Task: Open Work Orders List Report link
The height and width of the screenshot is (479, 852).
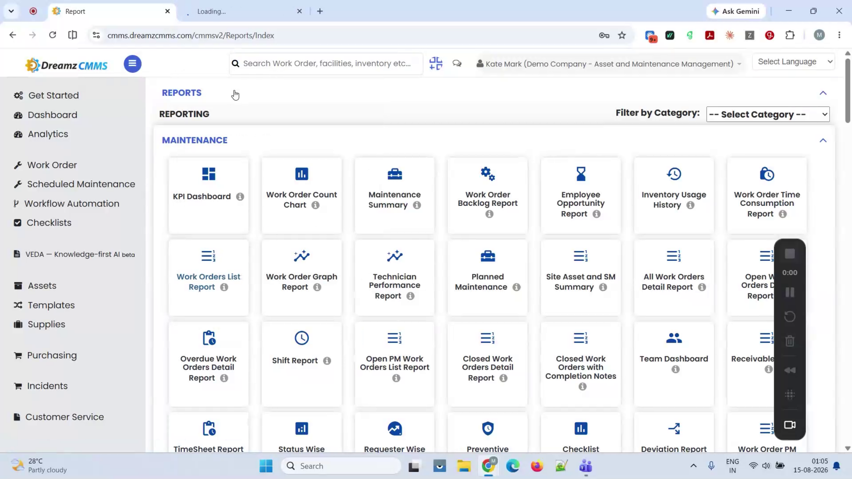Action: pyautogui.click(x=208, y=282)
